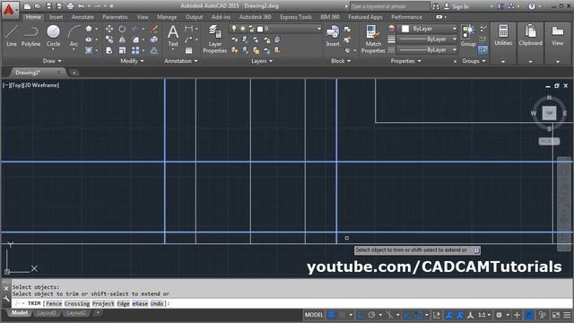
Task: Click the keyword search input field
Action: click(x=389, y=6)
